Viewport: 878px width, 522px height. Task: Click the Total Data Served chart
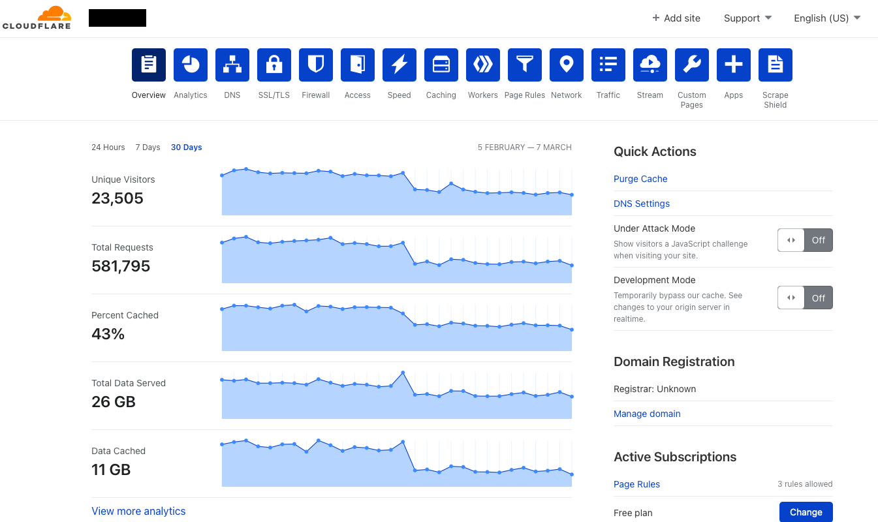pyautogui.click(x=397, y=395)
